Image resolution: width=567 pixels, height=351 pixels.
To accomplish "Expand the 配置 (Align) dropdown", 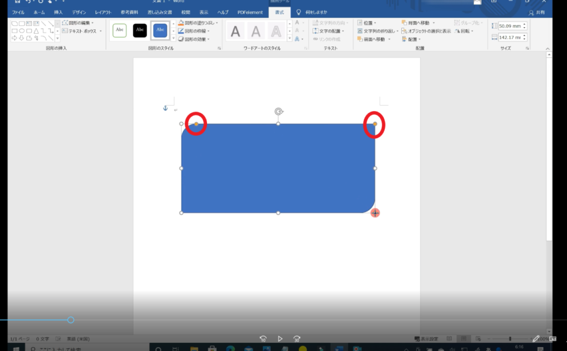I will click(x=412, y=39).
